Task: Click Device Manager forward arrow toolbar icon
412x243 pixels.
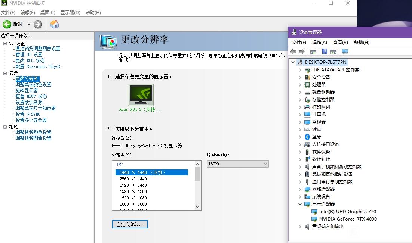Action: tap(302, 52)
